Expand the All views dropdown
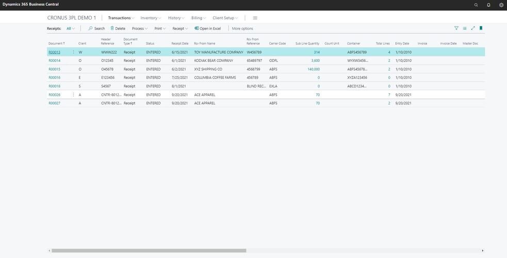Image resolution: width=507 pixels, height=258 pixels. pos(71,28)
